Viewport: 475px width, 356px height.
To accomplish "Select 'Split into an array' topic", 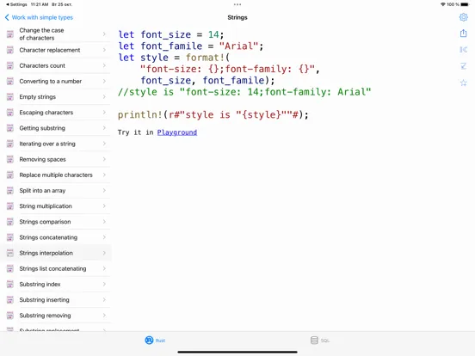I will pyautogui.click(x=56, y=190).
